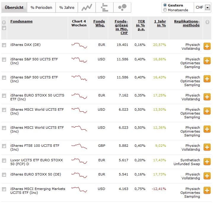This screenshot has width=213, height=203.
Task: Sort by the TER in % p.a. column
Action: [141, 25]
